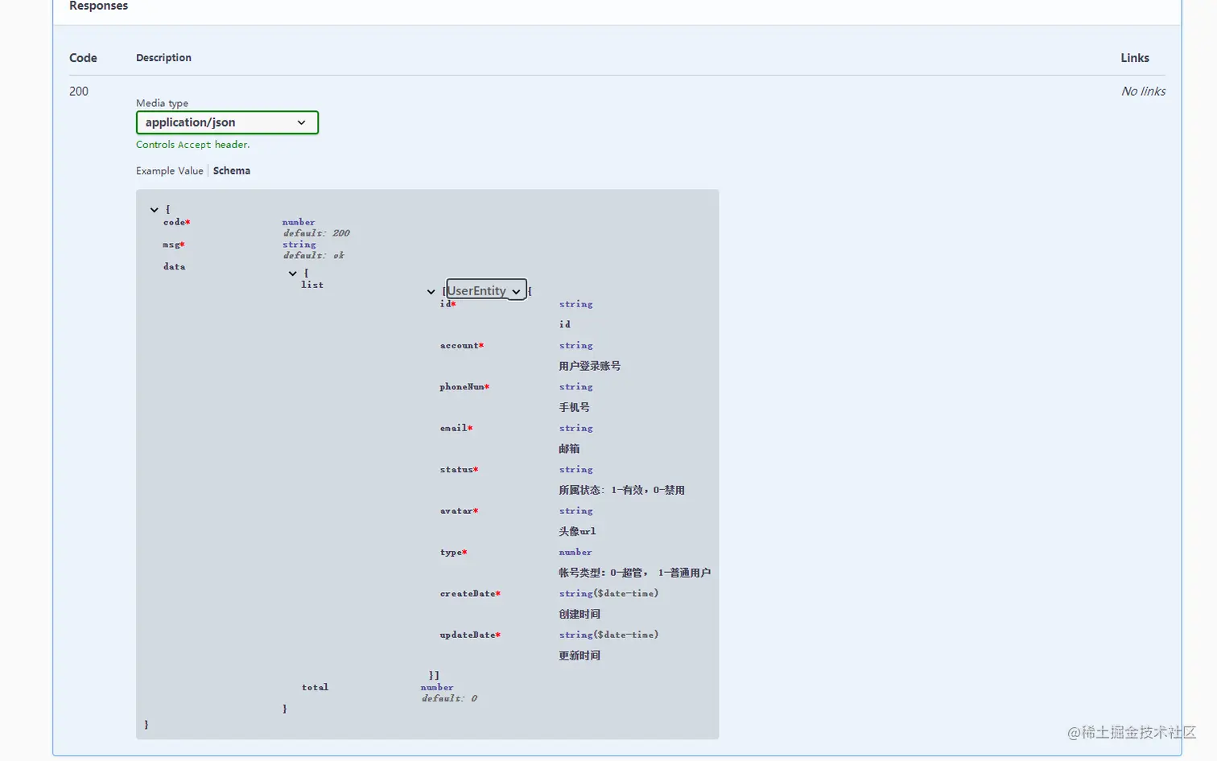Open the UserEntity model selector
Image resolution: width=1217 pixels, height=761 pixels.
coord(485,290)
